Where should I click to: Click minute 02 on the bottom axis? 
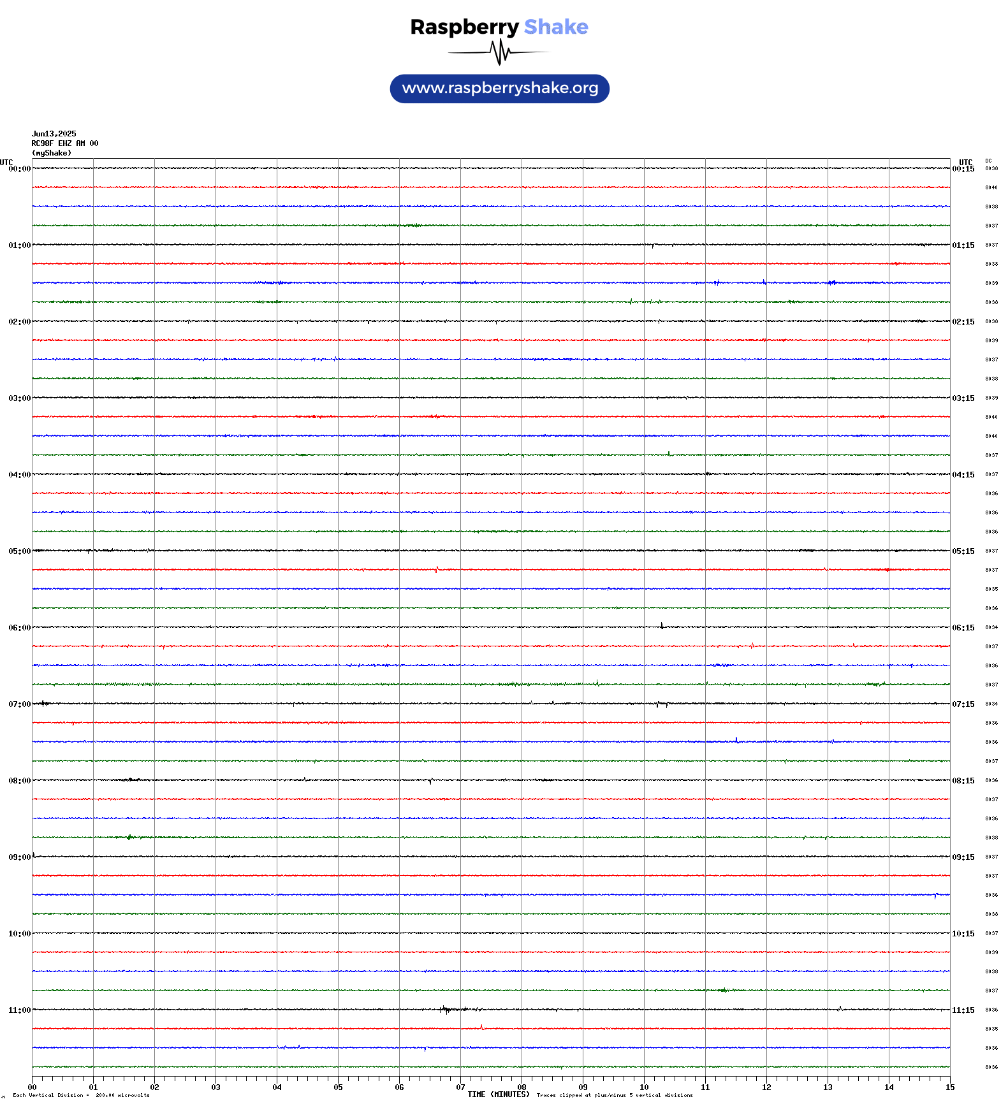coord(154,1087)
